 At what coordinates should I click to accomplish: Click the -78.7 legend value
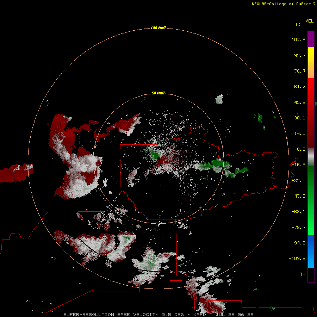point(298,228)
